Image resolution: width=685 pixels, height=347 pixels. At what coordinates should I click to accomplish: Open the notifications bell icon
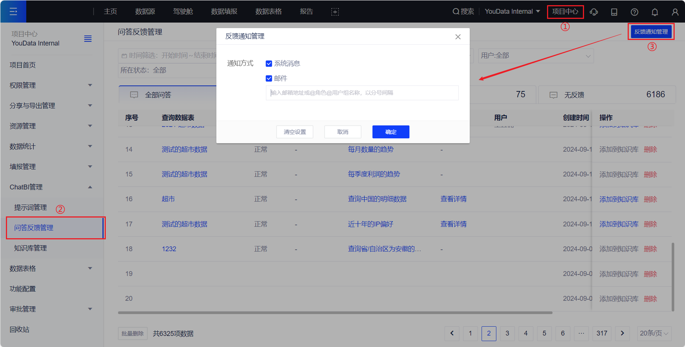(x=655, y=12)
